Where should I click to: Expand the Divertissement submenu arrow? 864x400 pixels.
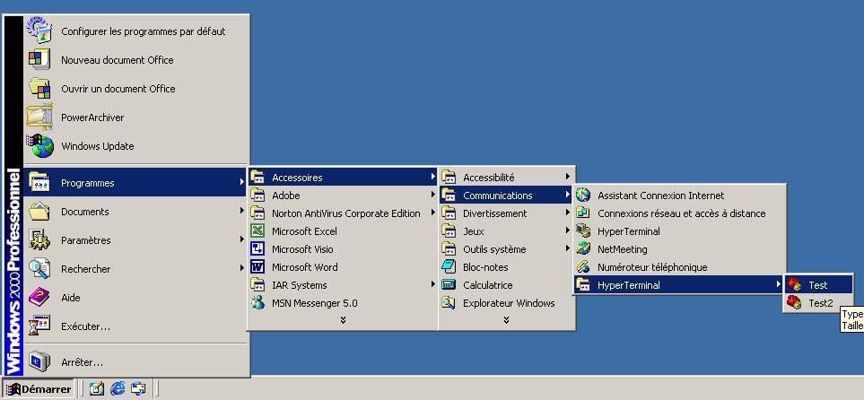coord(568,213)
